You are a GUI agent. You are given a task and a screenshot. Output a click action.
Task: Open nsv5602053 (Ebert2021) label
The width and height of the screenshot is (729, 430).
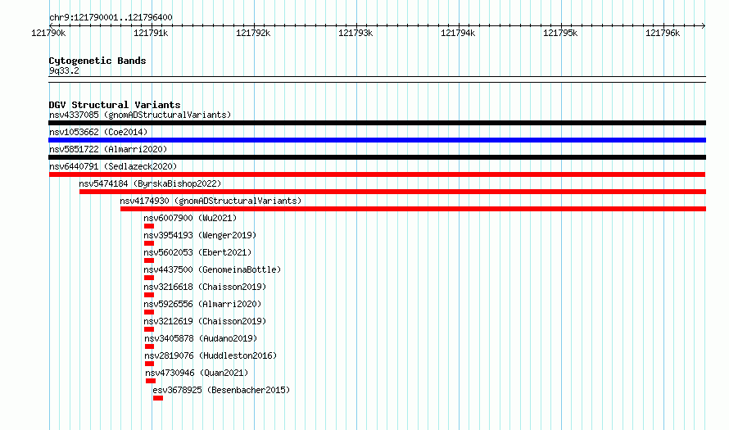(197, 252)
